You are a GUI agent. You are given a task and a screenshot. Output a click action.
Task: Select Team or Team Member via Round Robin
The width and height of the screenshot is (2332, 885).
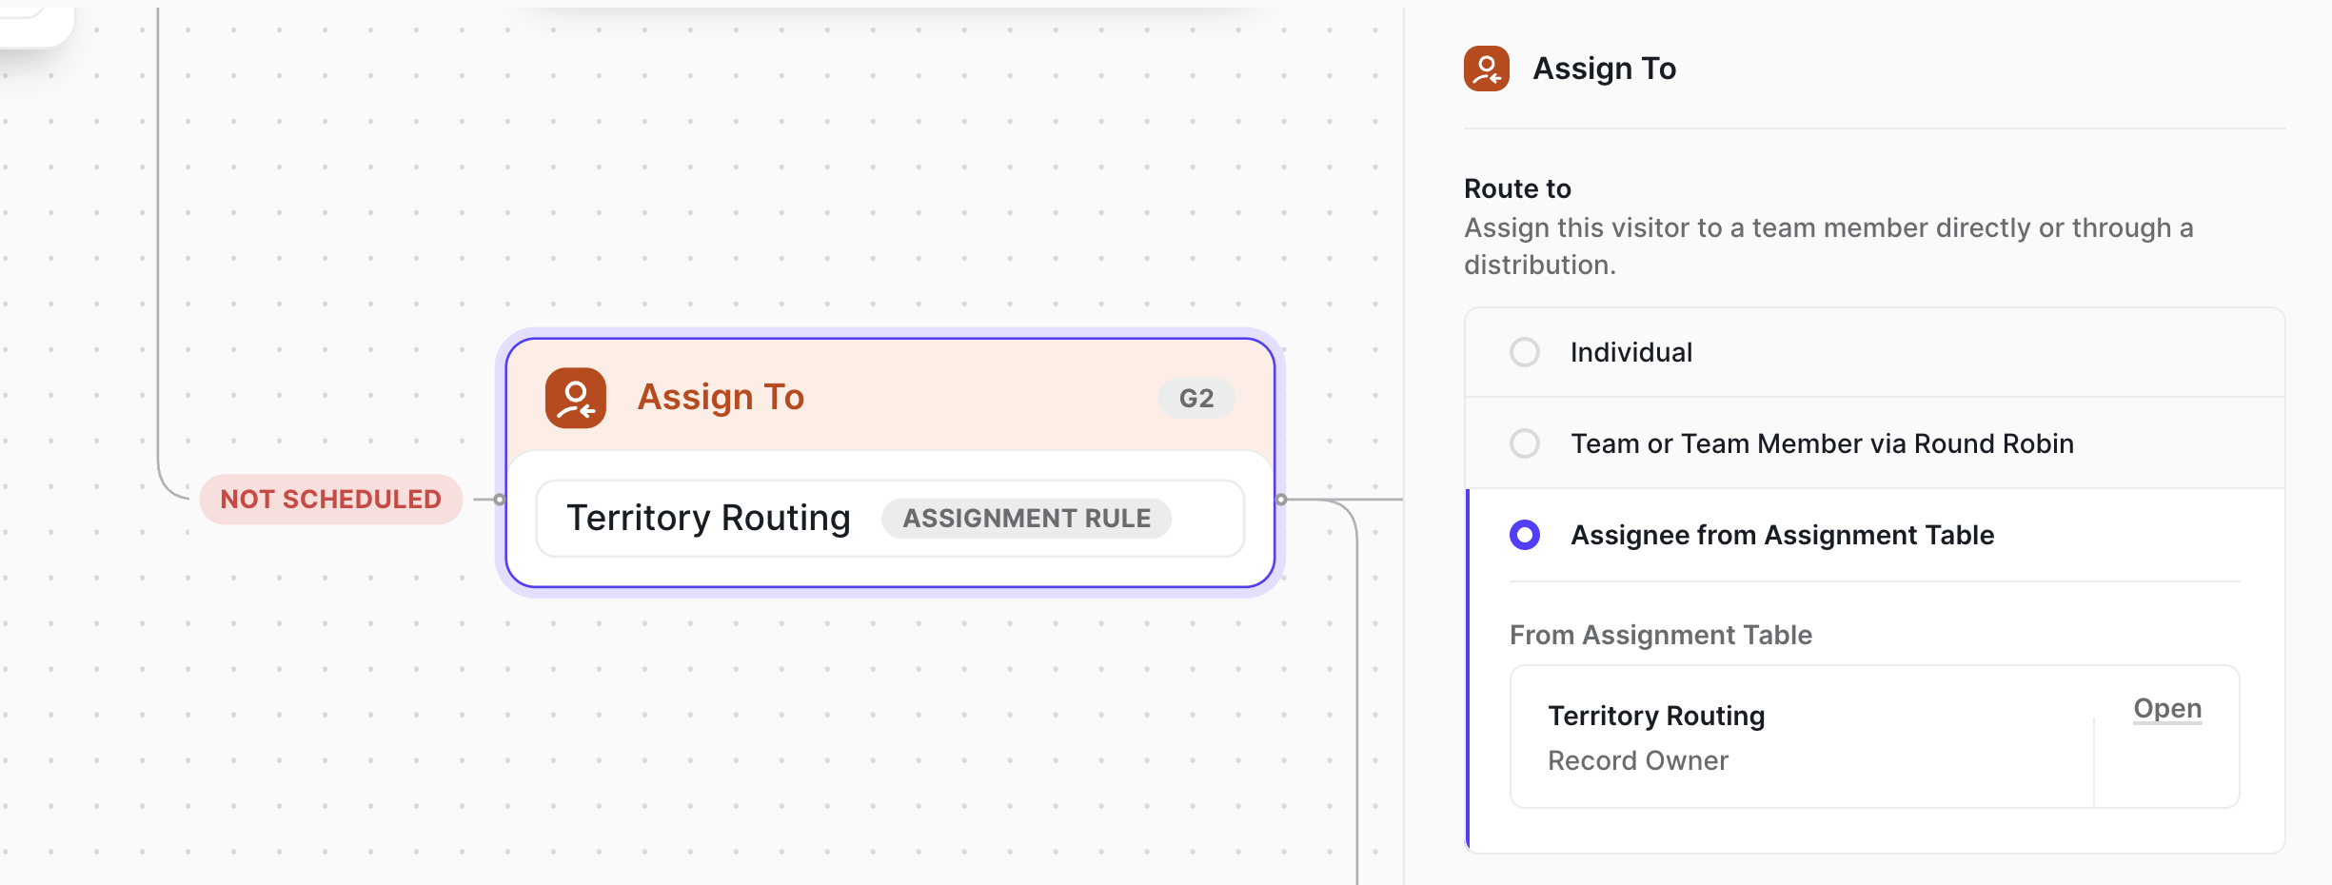1525,443
